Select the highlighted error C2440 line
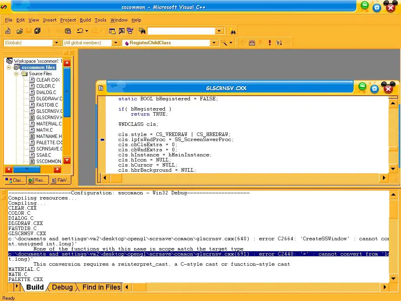 (x=199, y=254)
